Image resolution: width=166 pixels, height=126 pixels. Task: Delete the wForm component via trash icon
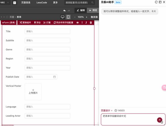pyautogui.click(x=91, y=22)
